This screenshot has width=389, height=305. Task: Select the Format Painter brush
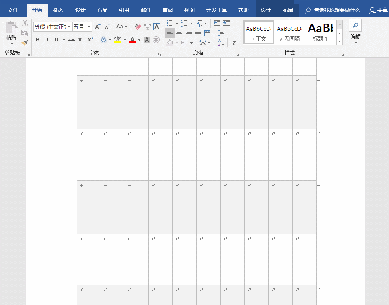point(25,42)
